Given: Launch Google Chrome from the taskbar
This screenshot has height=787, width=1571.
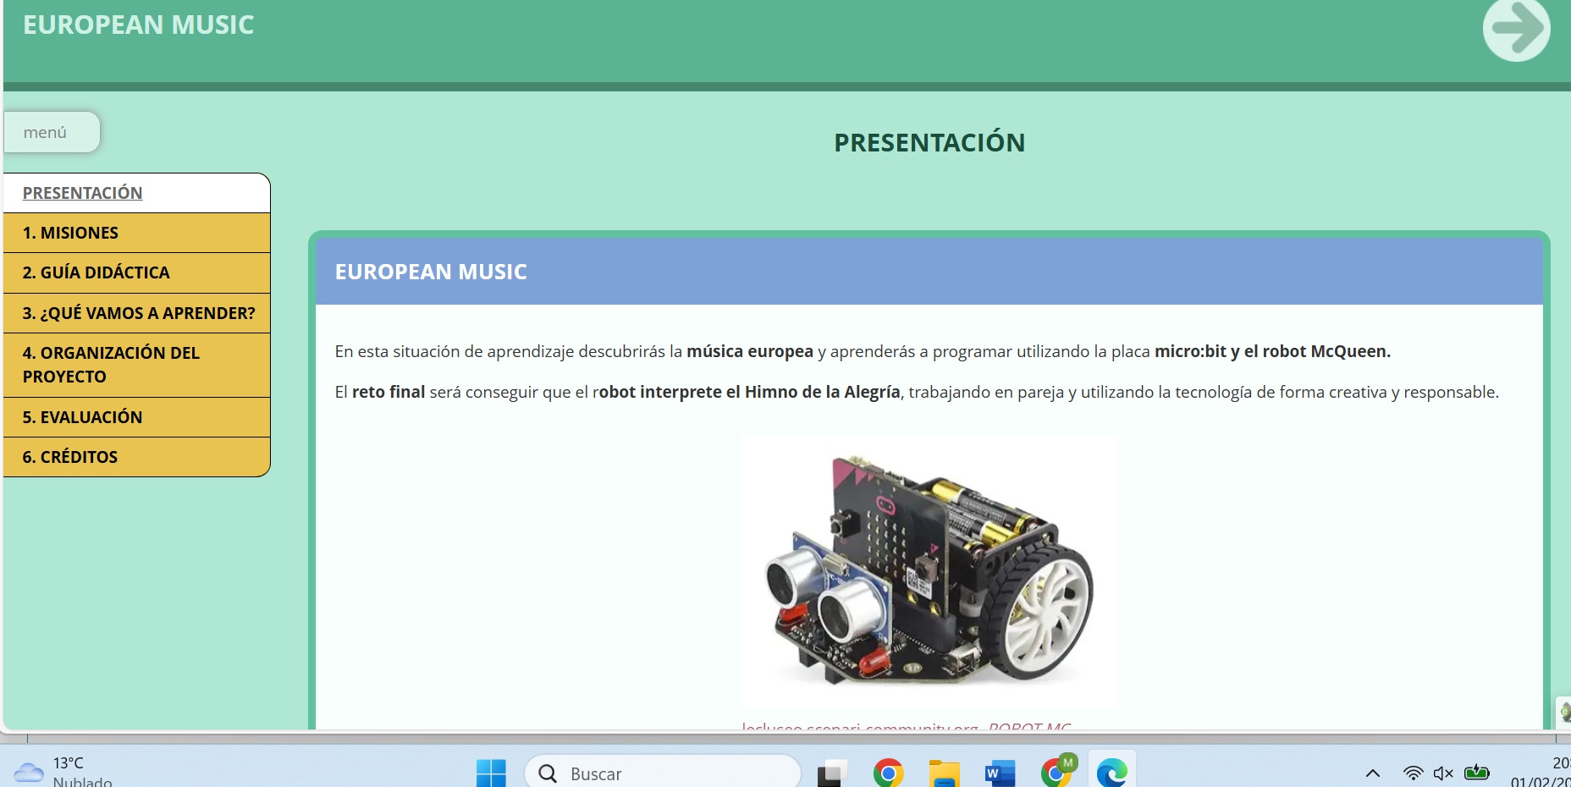Looking at the screenshot, I should coord(888,773).
